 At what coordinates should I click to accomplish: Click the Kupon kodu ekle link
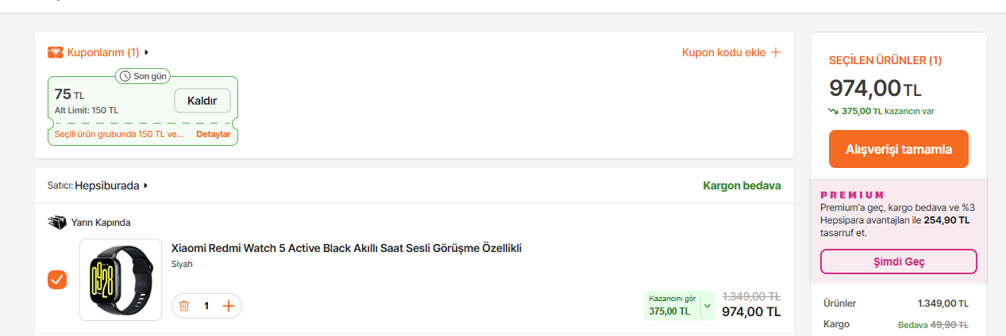[x=723, y=52]
